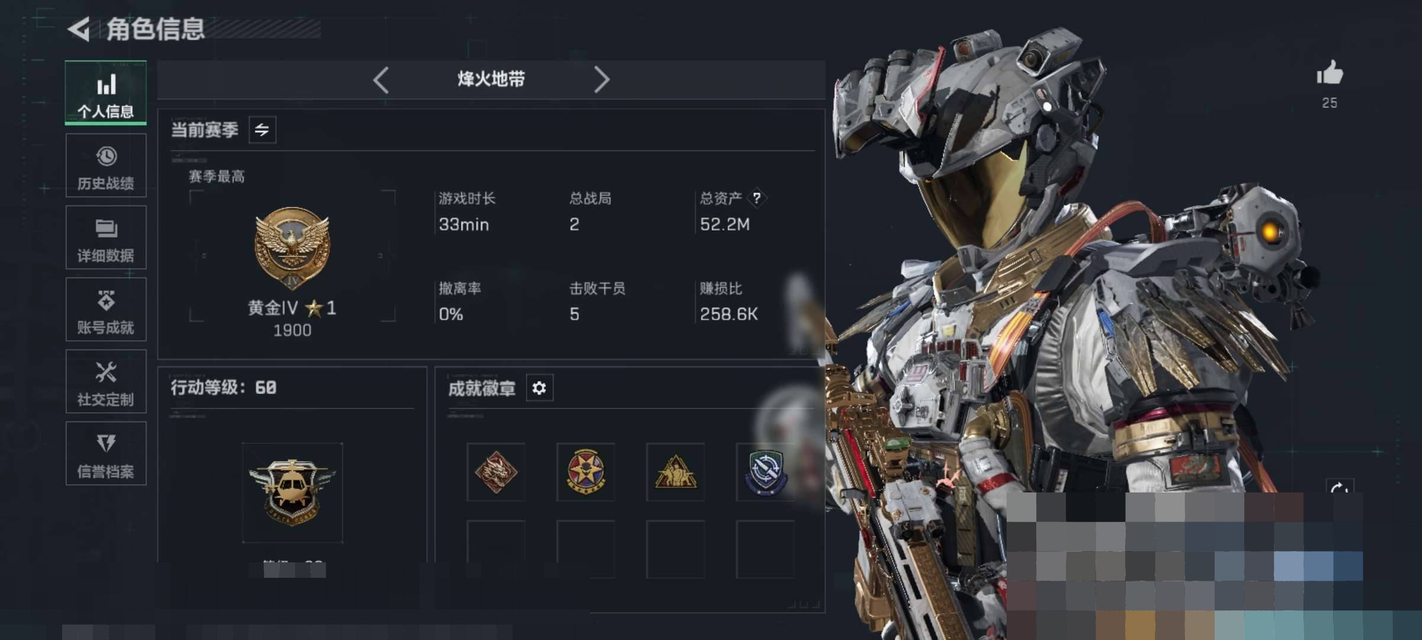
Task: Click the helicopter 行动等级 badge
Action: pos(292,492)
